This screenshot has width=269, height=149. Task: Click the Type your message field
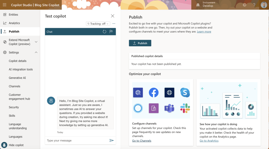77,140
